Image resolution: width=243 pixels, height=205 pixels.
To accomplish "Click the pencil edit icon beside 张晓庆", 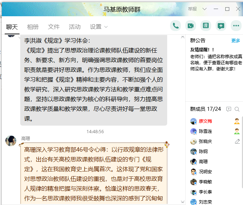I will coord(237,141).
